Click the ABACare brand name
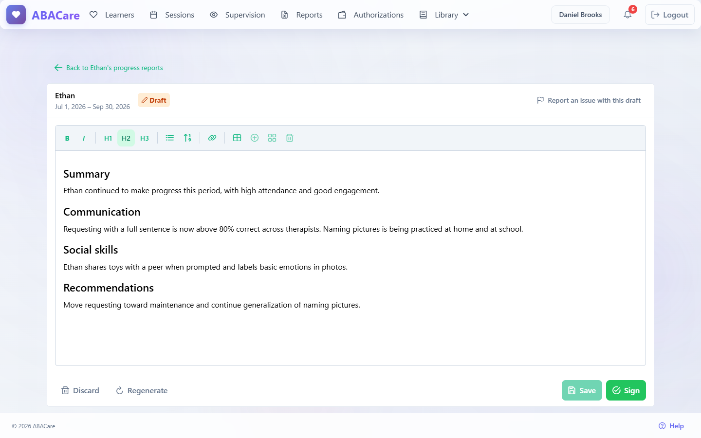Image resolution: width=701 pixels, height=438 pixels. pos(55,15)
